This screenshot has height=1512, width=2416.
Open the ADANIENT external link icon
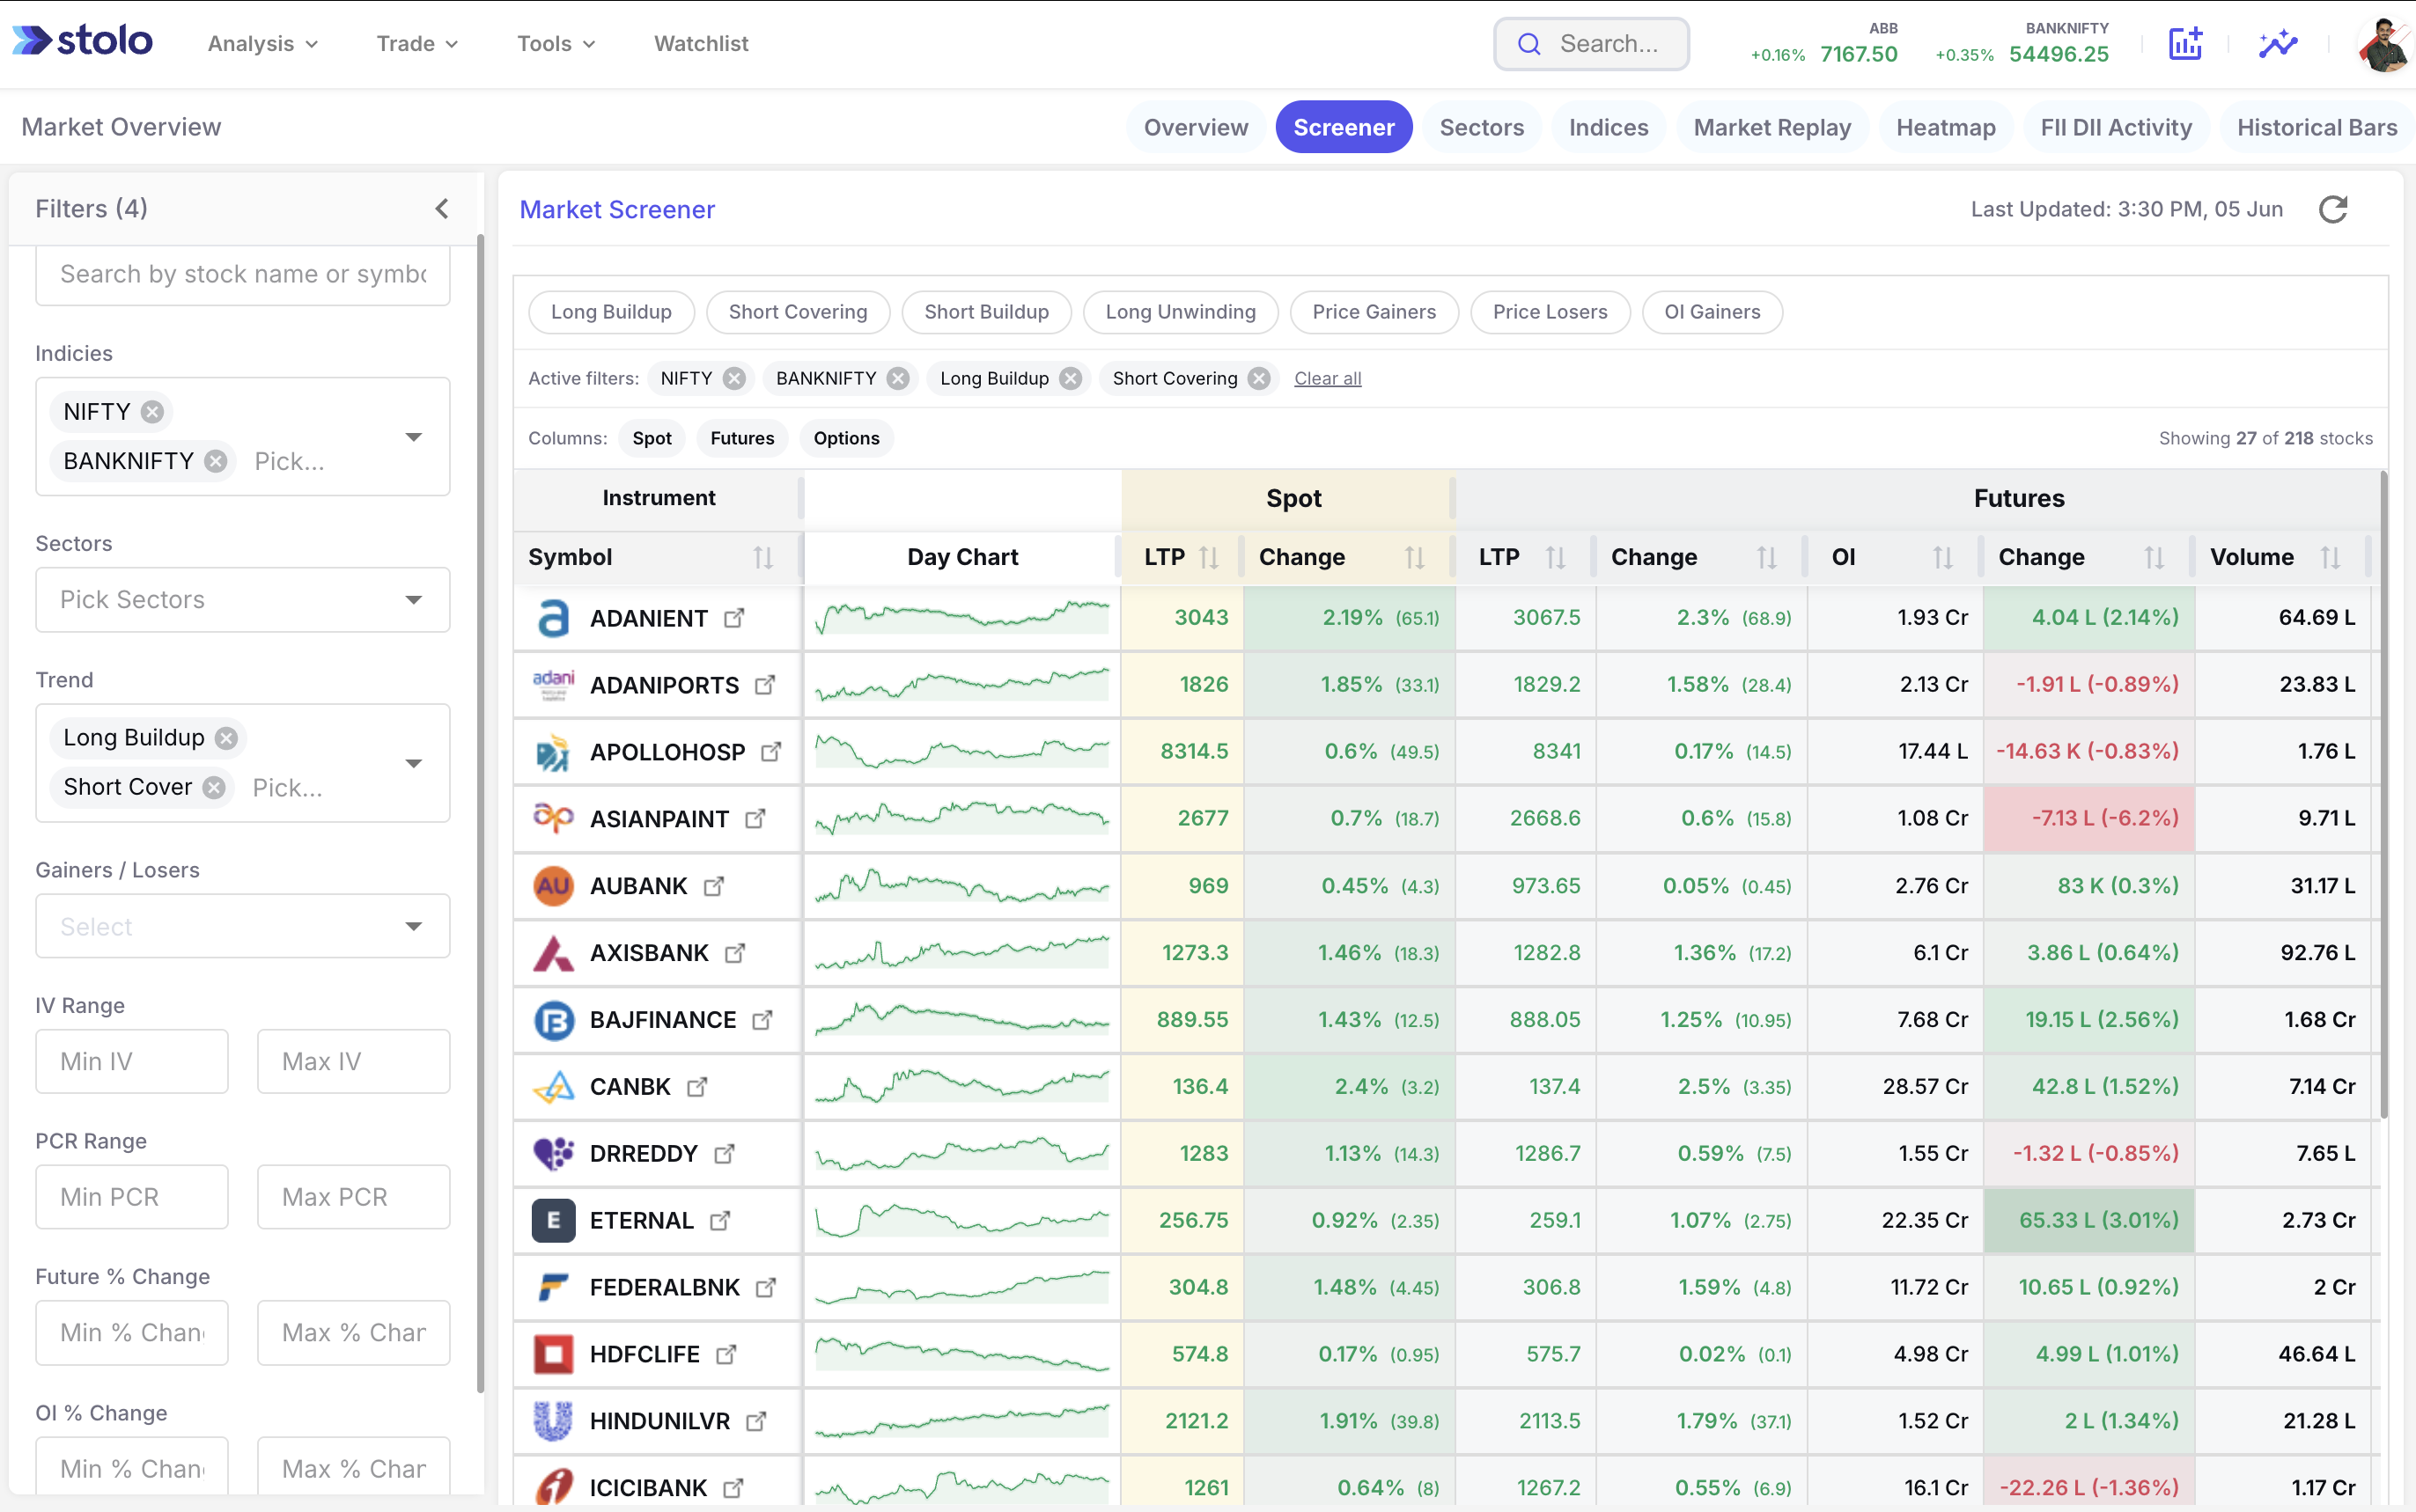(734, 618)
